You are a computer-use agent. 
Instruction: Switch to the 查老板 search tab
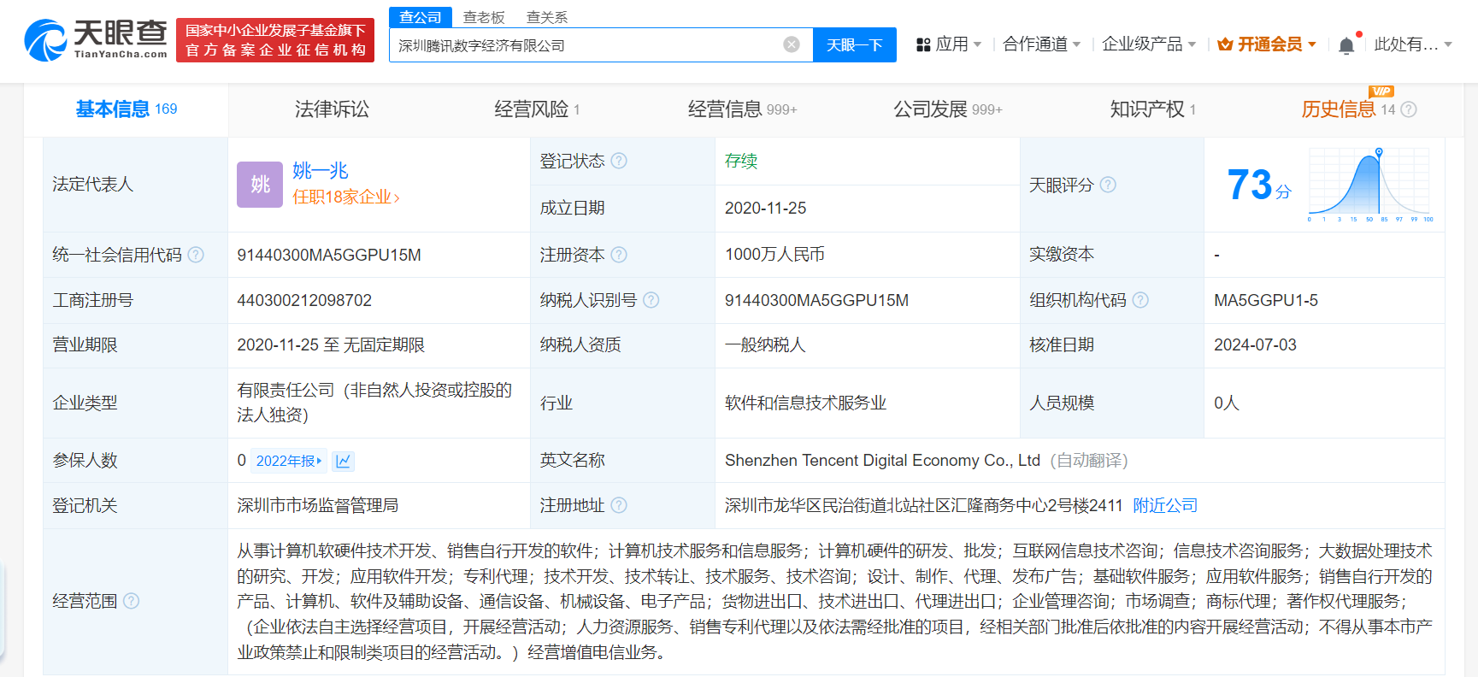point(484,17)
